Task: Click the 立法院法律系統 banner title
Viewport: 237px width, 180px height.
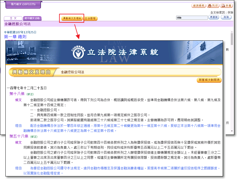Action: tap(122, 53)
